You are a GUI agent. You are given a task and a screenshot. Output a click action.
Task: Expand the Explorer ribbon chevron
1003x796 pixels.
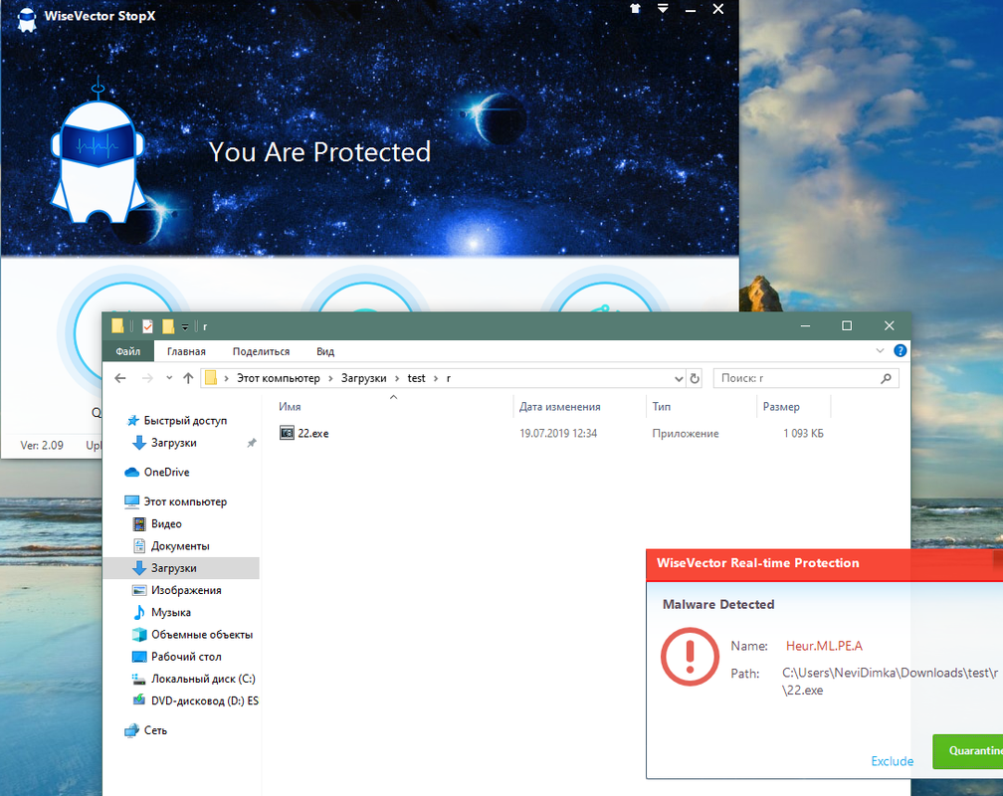click(881, 350)
